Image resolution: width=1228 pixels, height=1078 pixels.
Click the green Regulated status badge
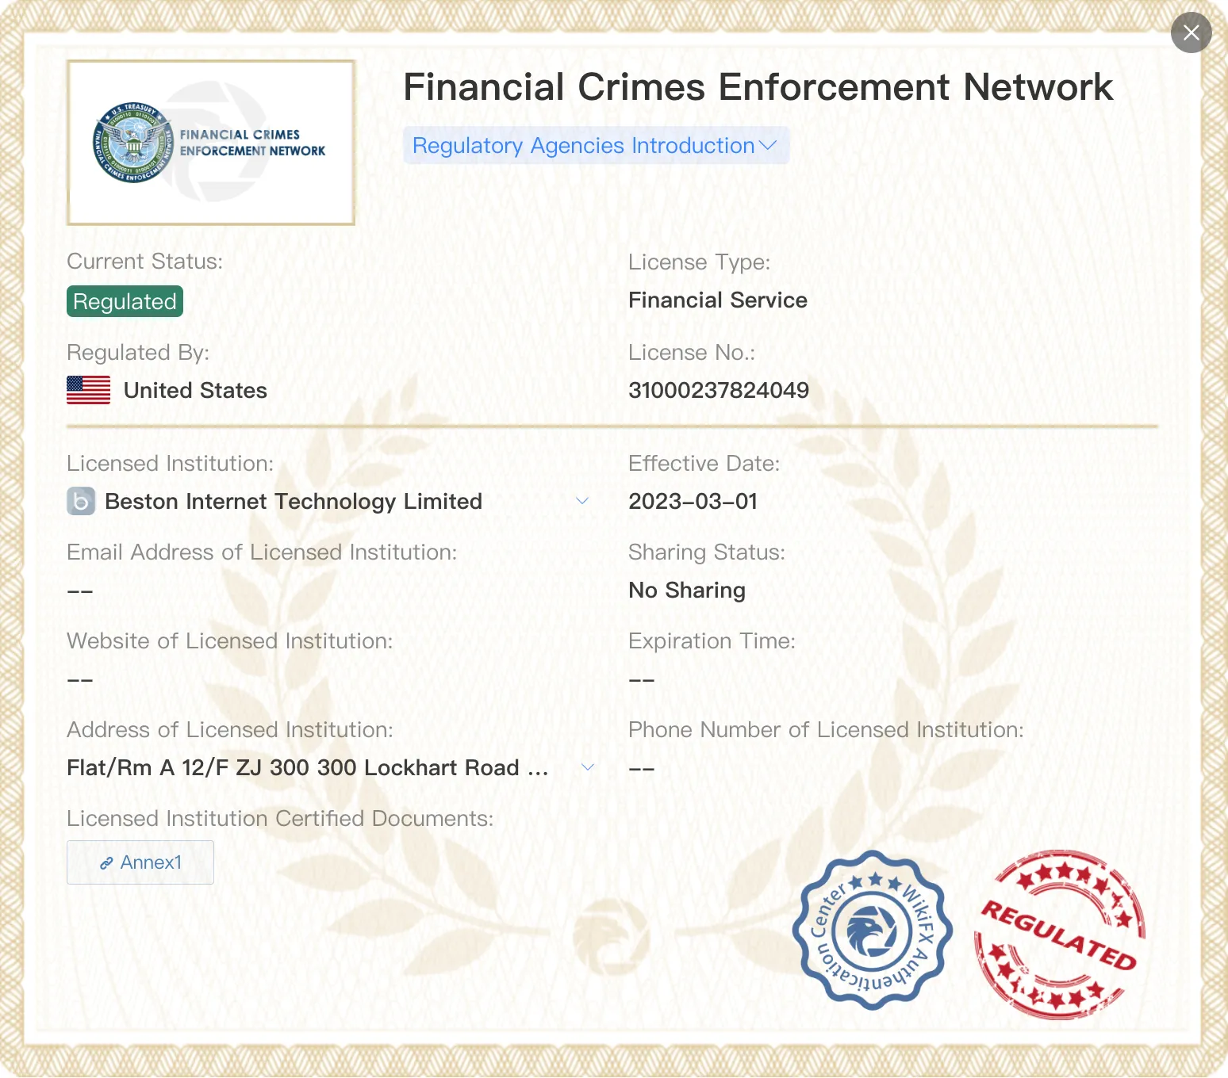(125, 301)
